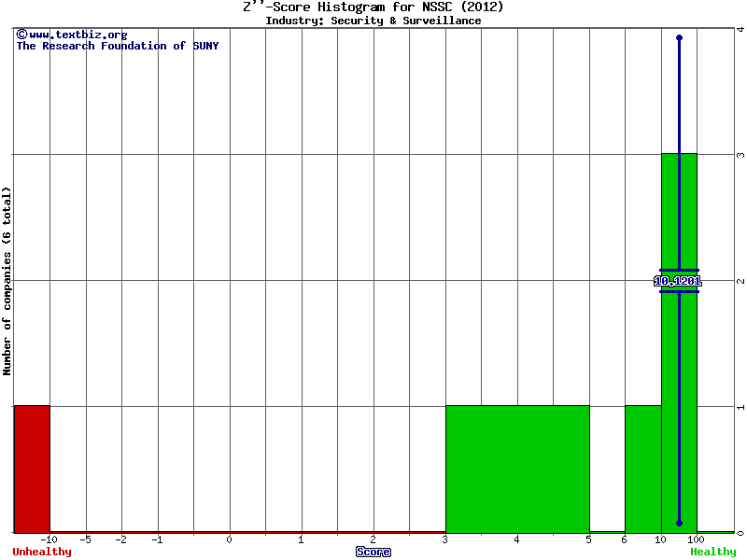The image size is (747, 560).
Task: Open the www.textbiz.org copyright link
Action: point(72,35)
